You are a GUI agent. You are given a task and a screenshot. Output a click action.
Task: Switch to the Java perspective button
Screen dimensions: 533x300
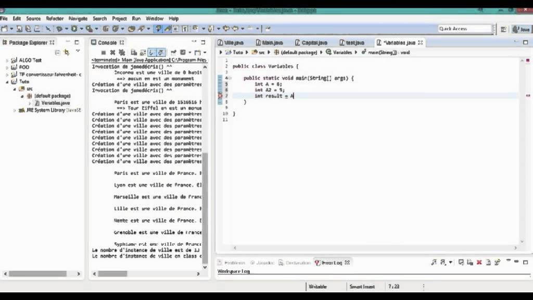coord(521,29)
